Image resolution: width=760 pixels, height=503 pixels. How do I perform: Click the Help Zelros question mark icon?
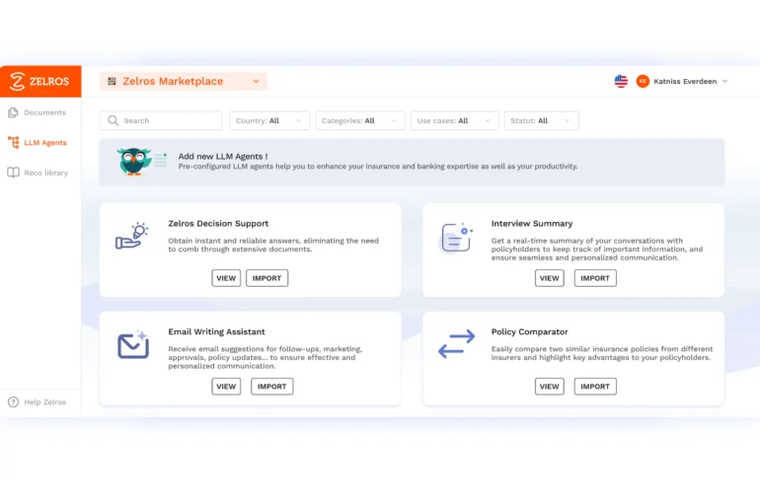(x=14, y=401)
